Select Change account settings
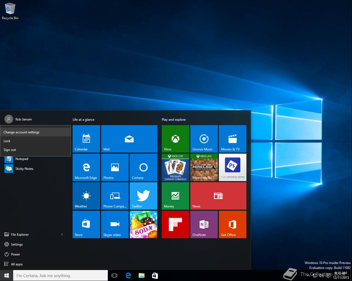The width and height of the screenshot is (352, 281). point(35,132)
